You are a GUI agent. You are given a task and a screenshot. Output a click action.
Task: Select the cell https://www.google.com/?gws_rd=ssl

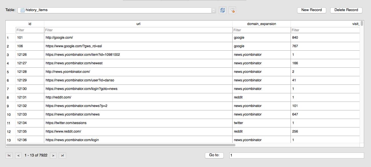point(138,46)
